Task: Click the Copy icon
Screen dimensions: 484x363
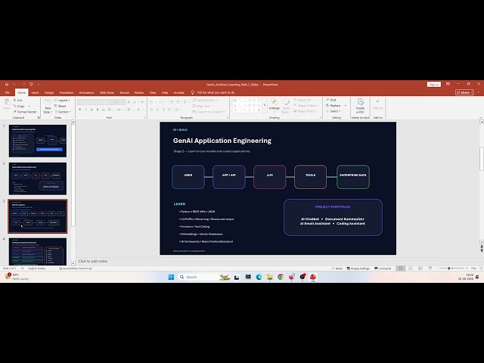Action: 14,106
